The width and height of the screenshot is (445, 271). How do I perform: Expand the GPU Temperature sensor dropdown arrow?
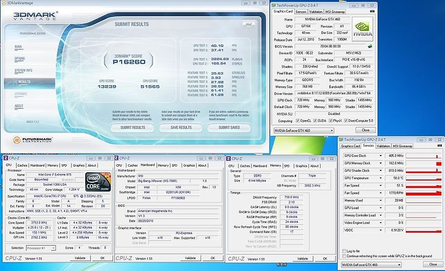tap(381, 178)
